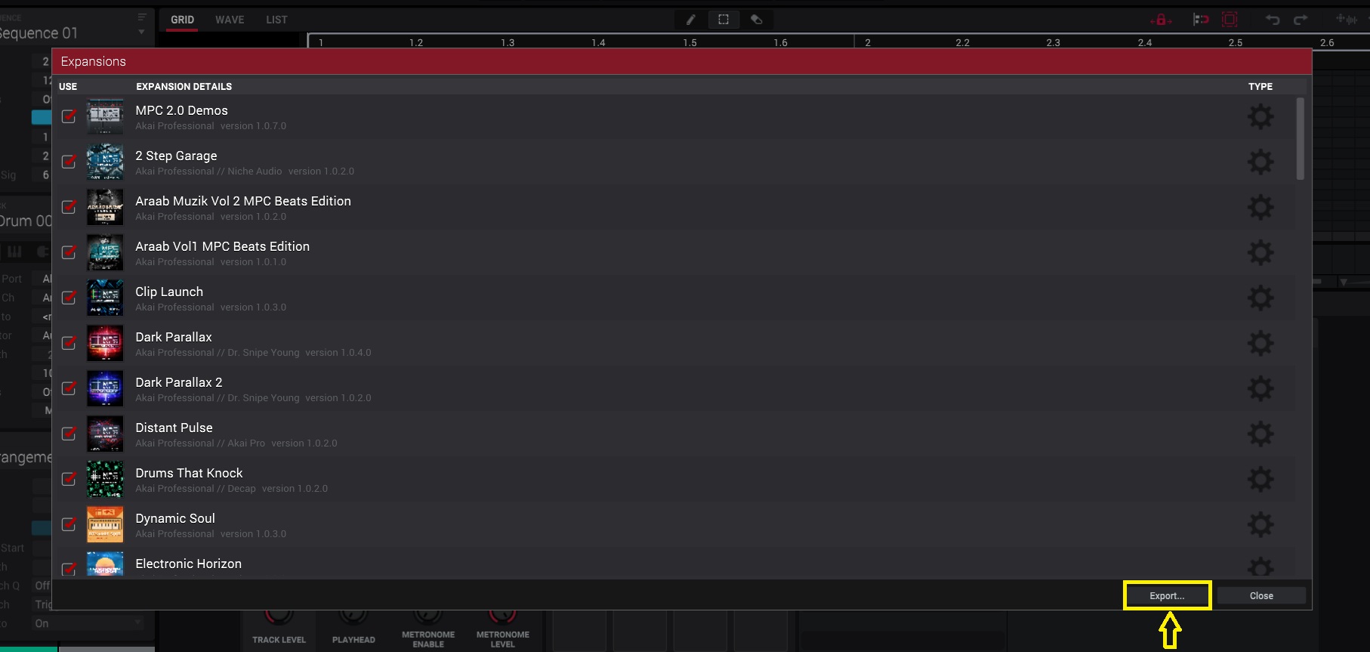Uncheck Drums That Knock expansion

[69, 479]
